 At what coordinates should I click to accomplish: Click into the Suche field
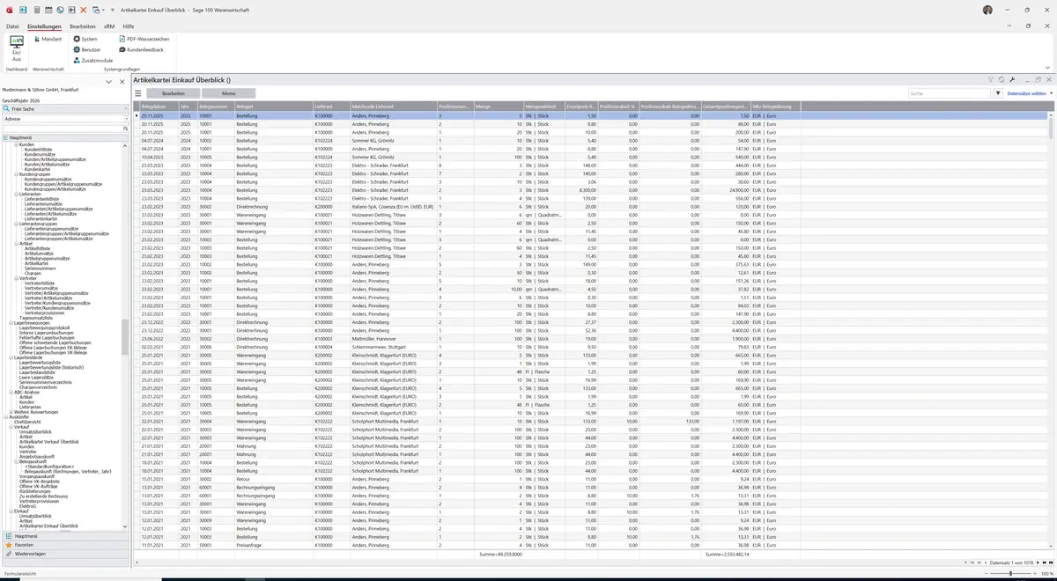pyautogui.click(x=950, y=92)
